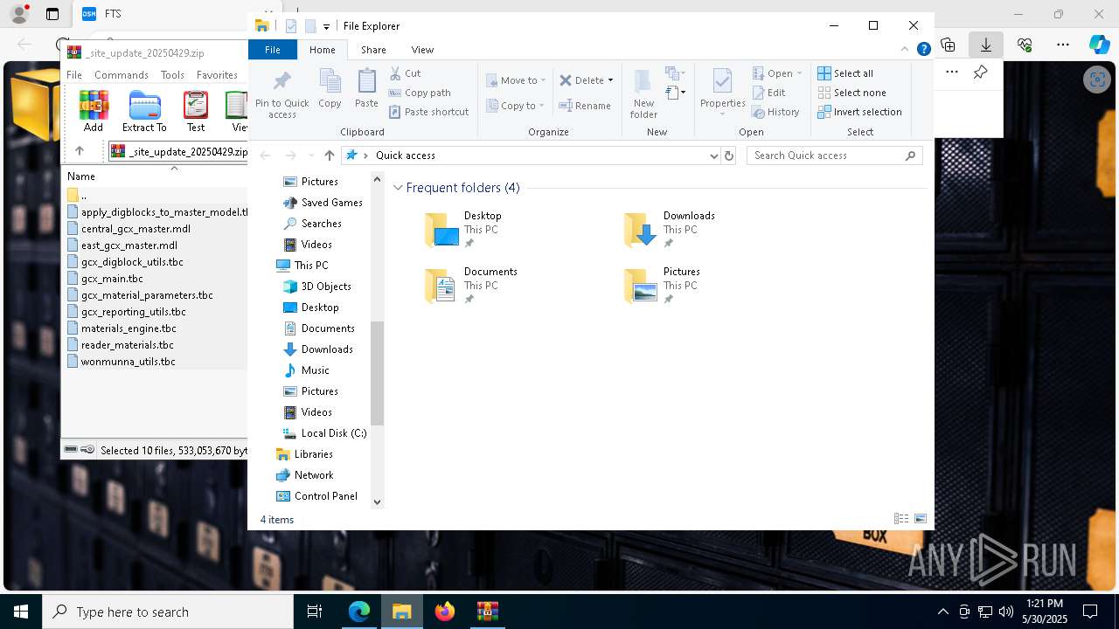Collapse Frequent folders group
The height and width of the screenshot is (629, 1119).
(398, 188)
